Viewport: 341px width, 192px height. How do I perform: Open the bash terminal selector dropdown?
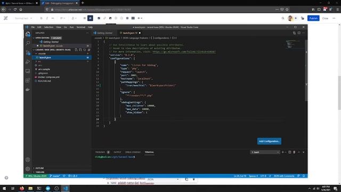coord(265,152)
